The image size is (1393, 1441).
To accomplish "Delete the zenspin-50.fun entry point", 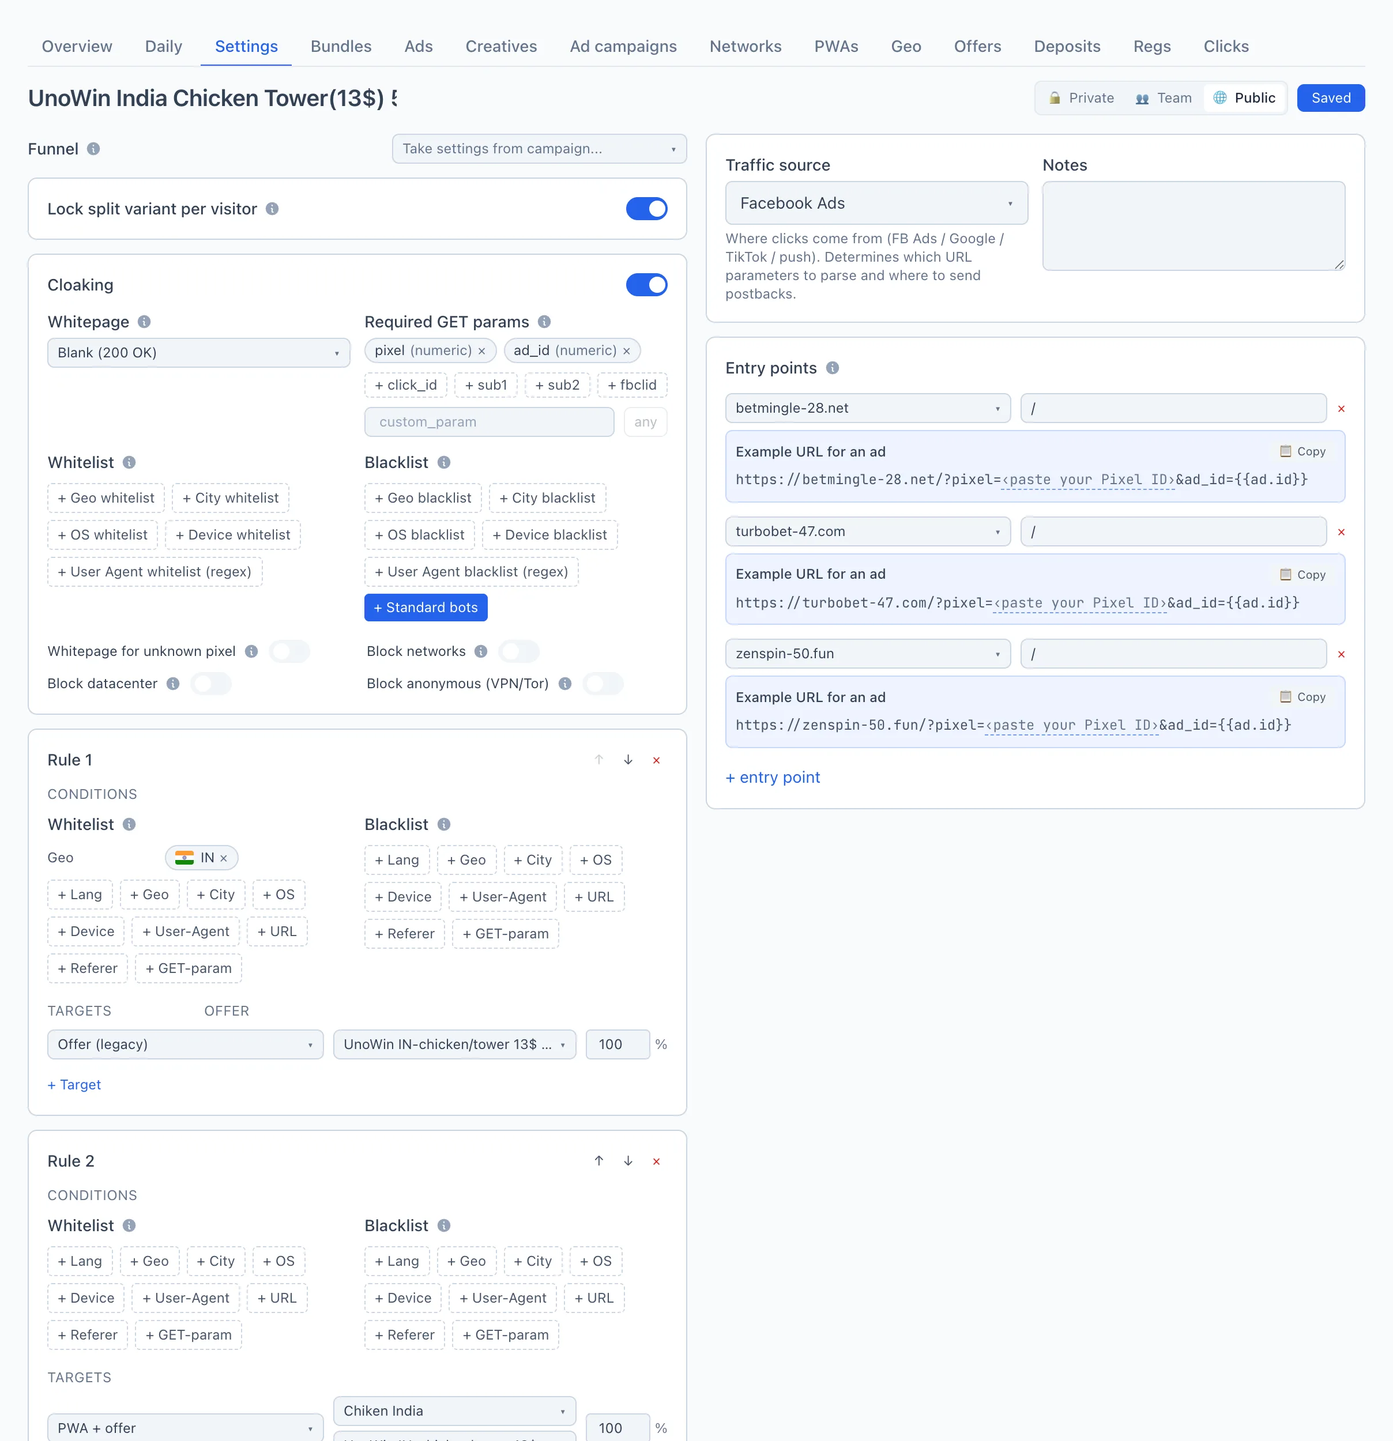I will coord(1342,654).
